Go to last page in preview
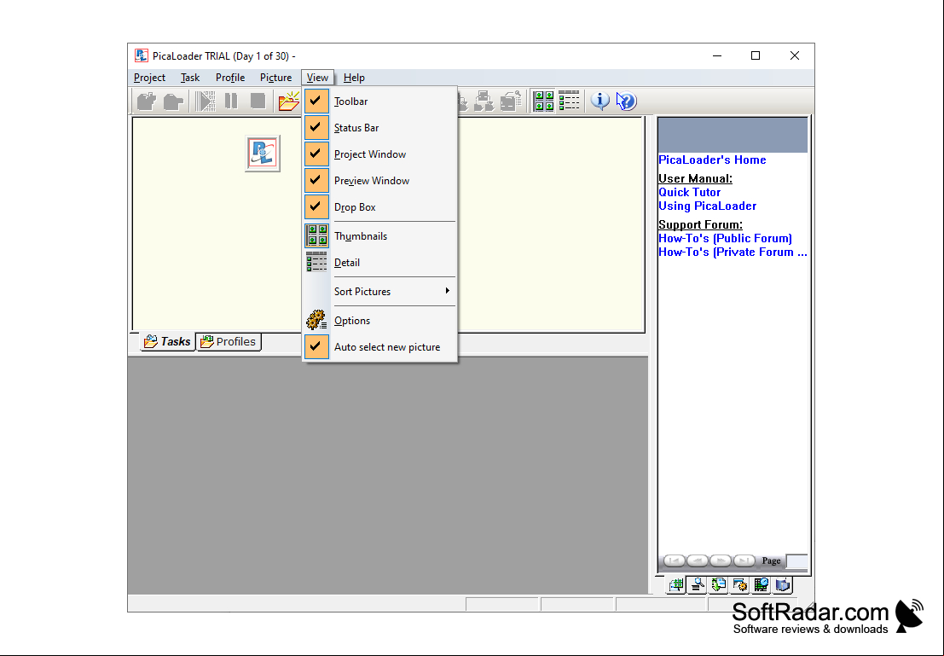 [744, 560]
